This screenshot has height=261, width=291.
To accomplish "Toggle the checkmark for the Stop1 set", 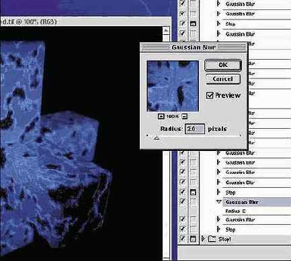I will coord(183,239).
